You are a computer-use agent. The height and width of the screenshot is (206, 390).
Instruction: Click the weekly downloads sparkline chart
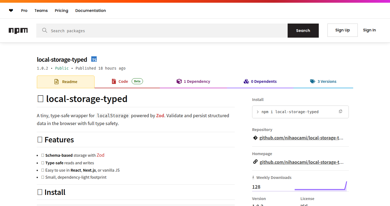[321, 186]
